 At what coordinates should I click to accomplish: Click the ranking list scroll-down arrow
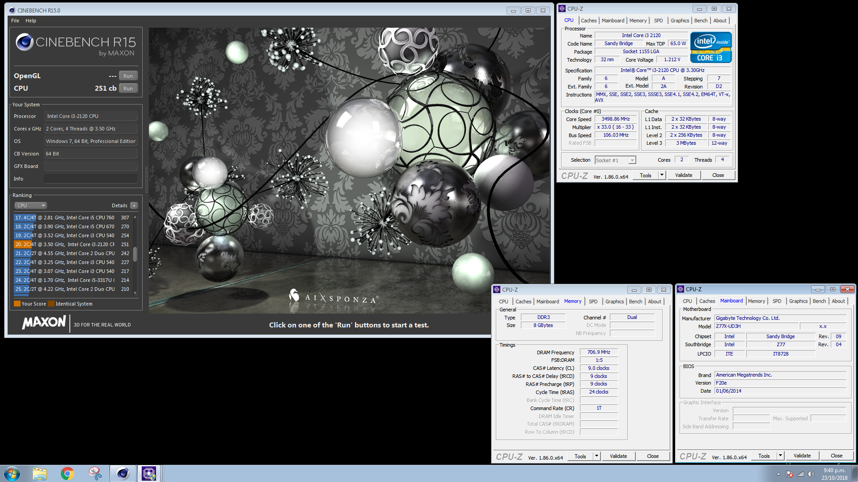pyautogui.click(x=135, y=293)
